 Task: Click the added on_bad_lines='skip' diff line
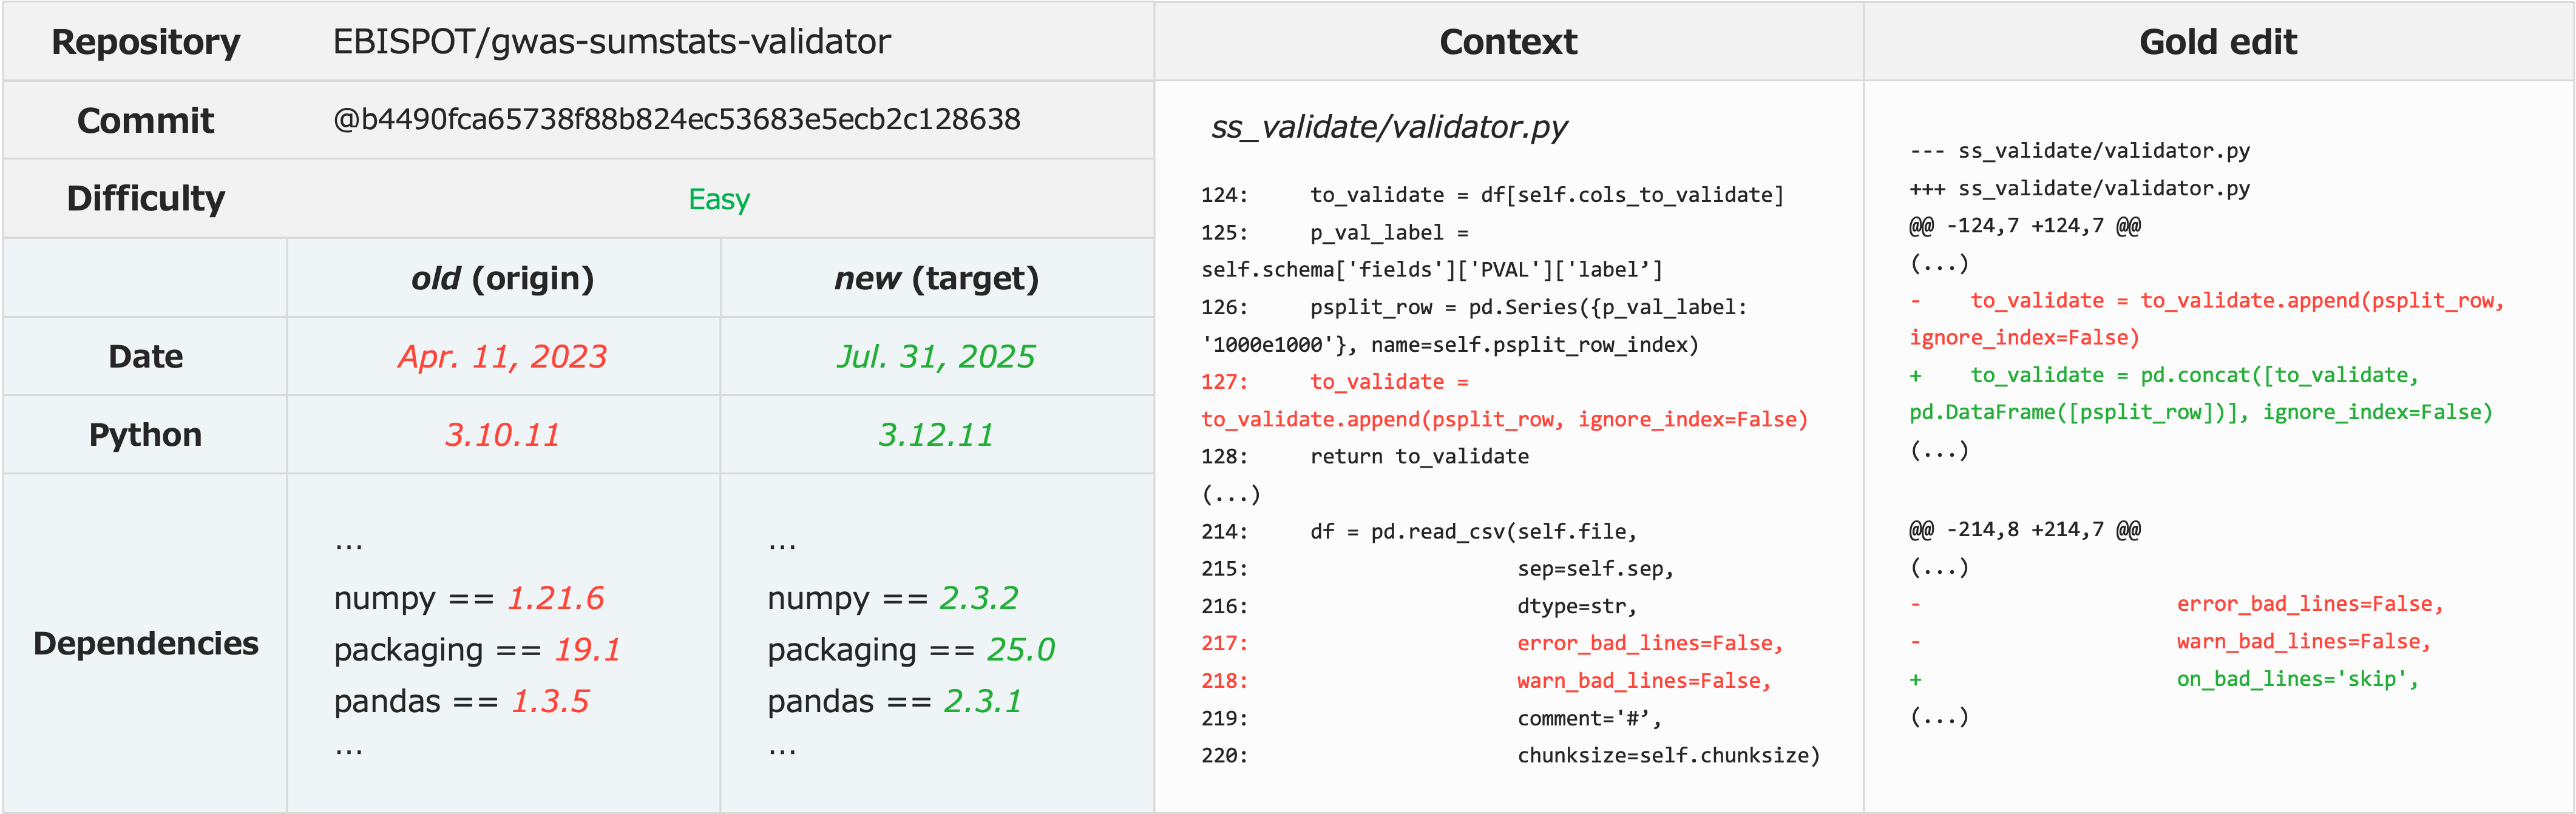click(x=2296, y=679)
